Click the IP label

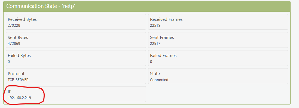tap(10, 92)
